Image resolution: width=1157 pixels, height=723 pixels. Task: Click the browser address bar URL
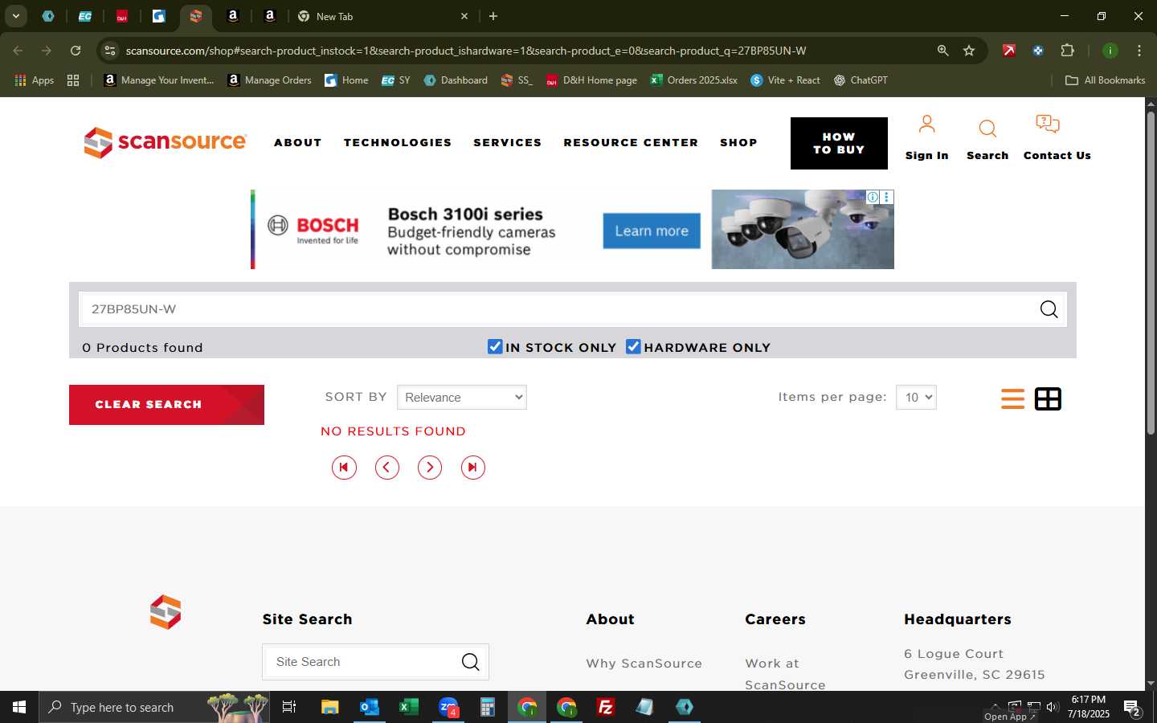coord(466,51)
